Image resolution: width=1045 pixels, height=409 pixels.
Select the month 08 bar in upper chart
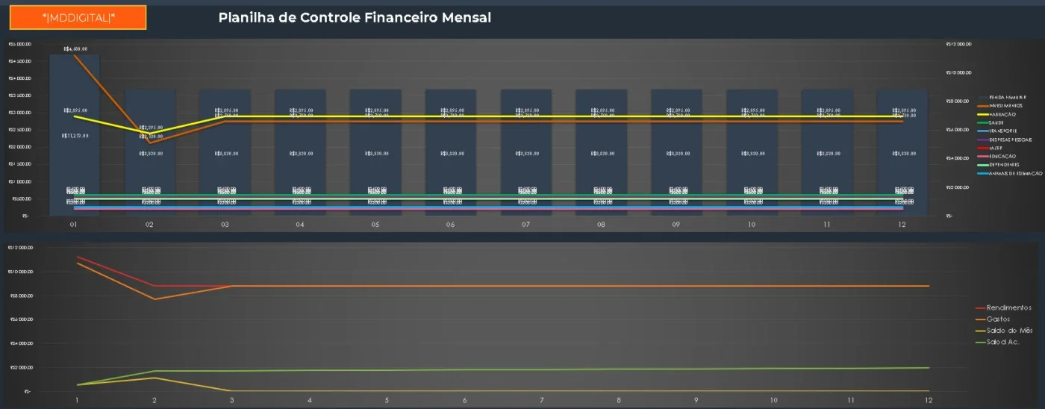coord(601,153)
